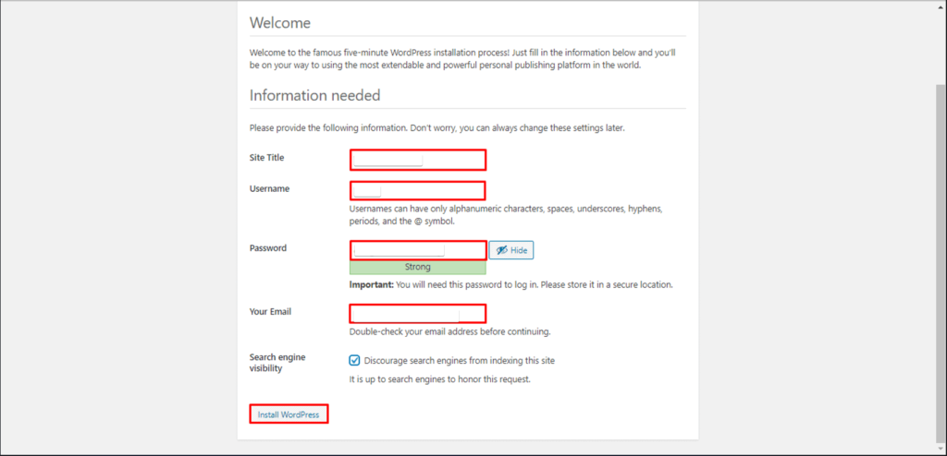Click the 'Important' password storage note
This screenshot has height=456, width=947.
tap(510, 285)
